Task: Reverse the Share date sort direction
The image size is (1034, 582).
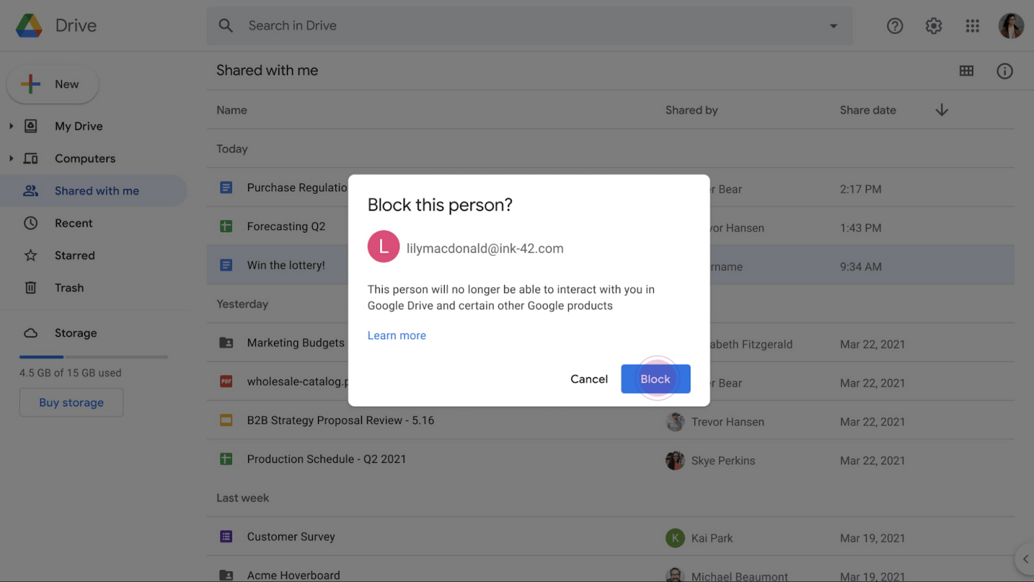Action: [941, 110]
